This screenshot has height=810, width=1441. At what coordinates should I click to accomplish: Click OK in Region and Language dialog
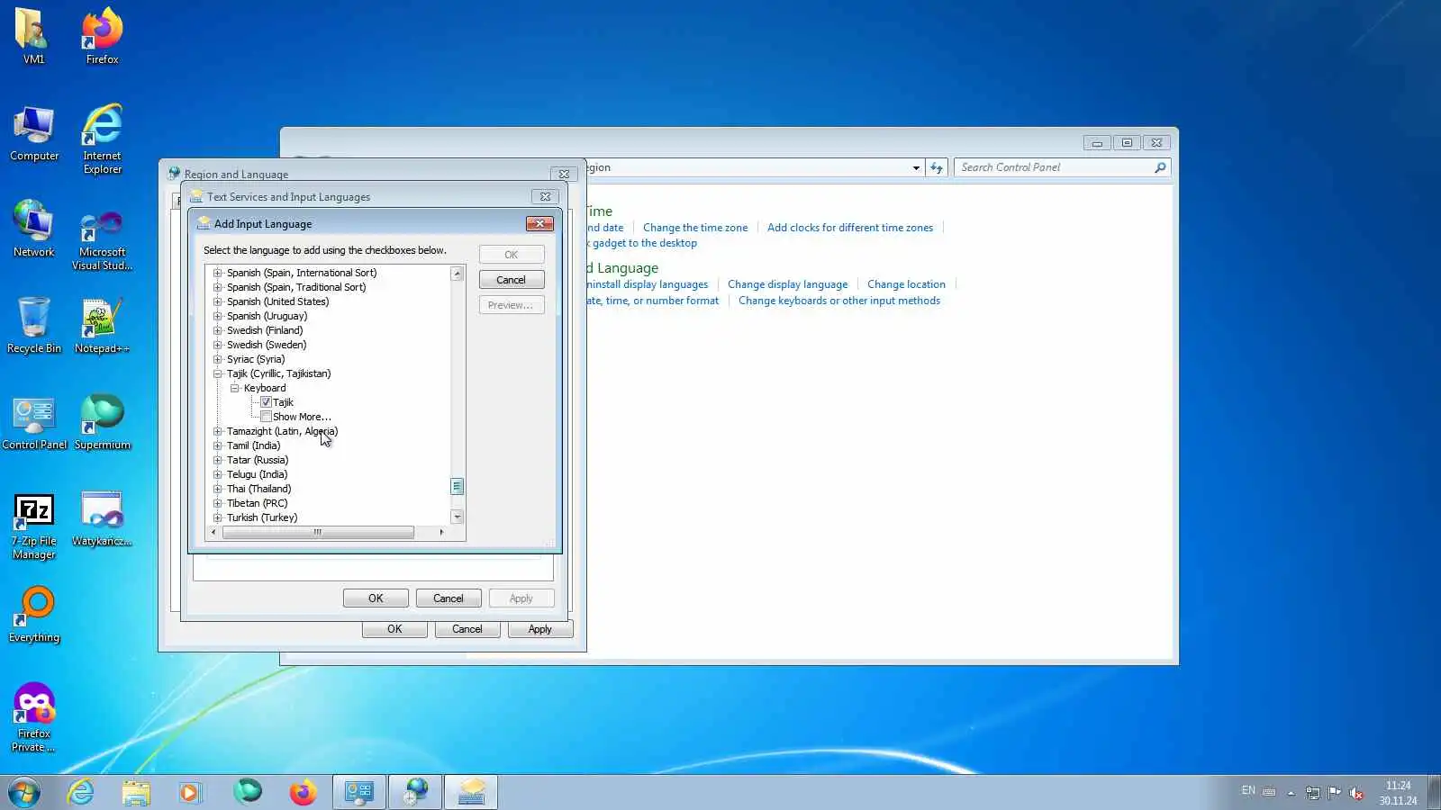[394, 629]
